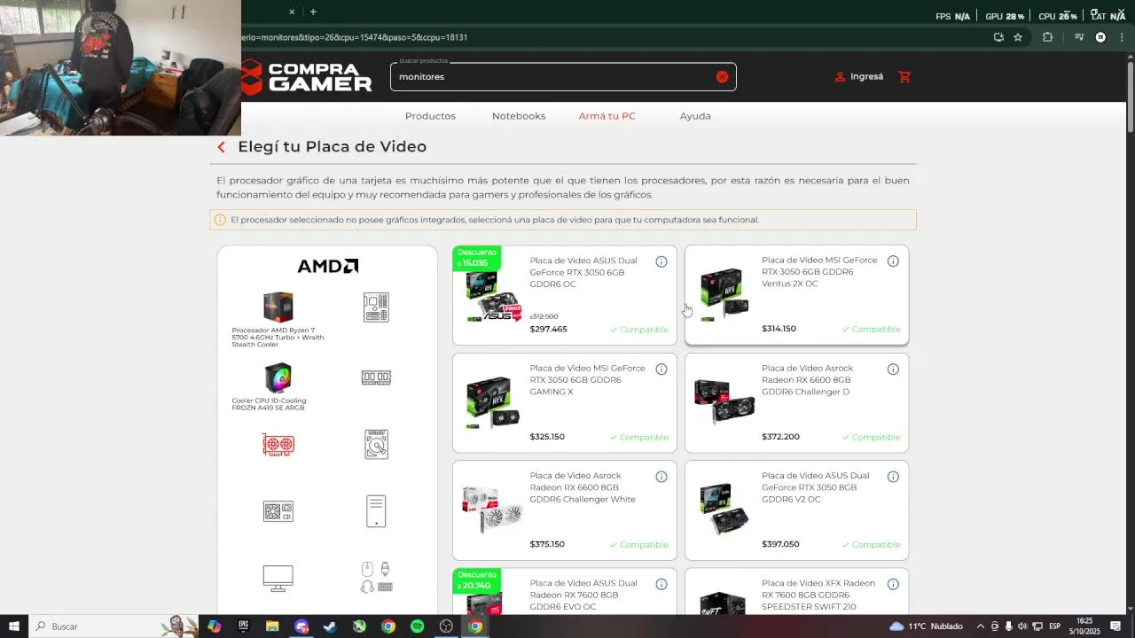
Task: Open the shopping cart icon
Action: click(904, 77)
